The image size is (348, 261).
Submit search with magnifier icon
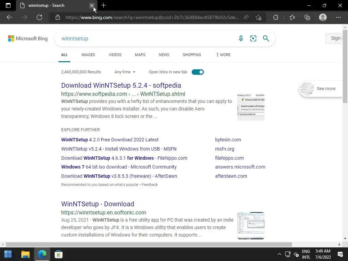click(x=266, y=38)
